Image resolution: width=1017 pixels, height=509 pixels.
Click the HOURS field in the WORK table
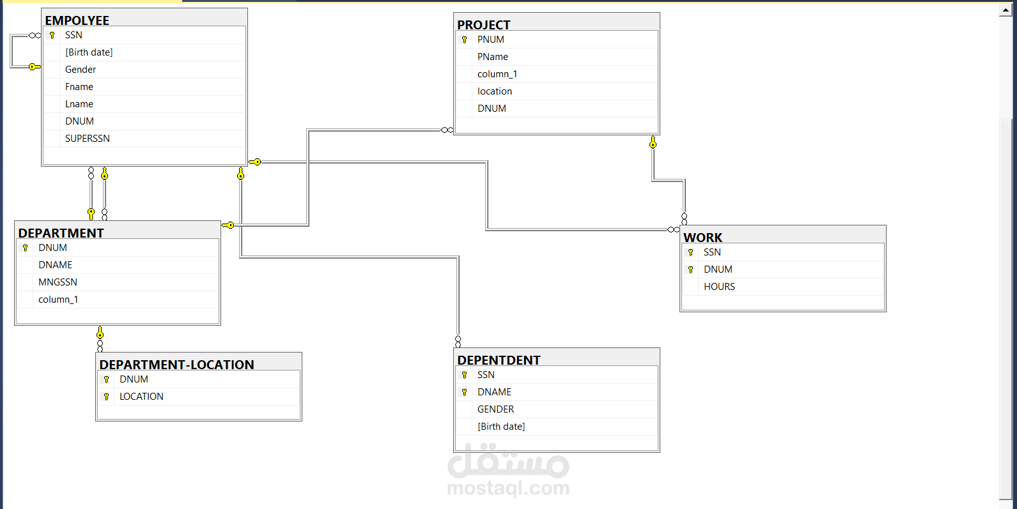718,286
